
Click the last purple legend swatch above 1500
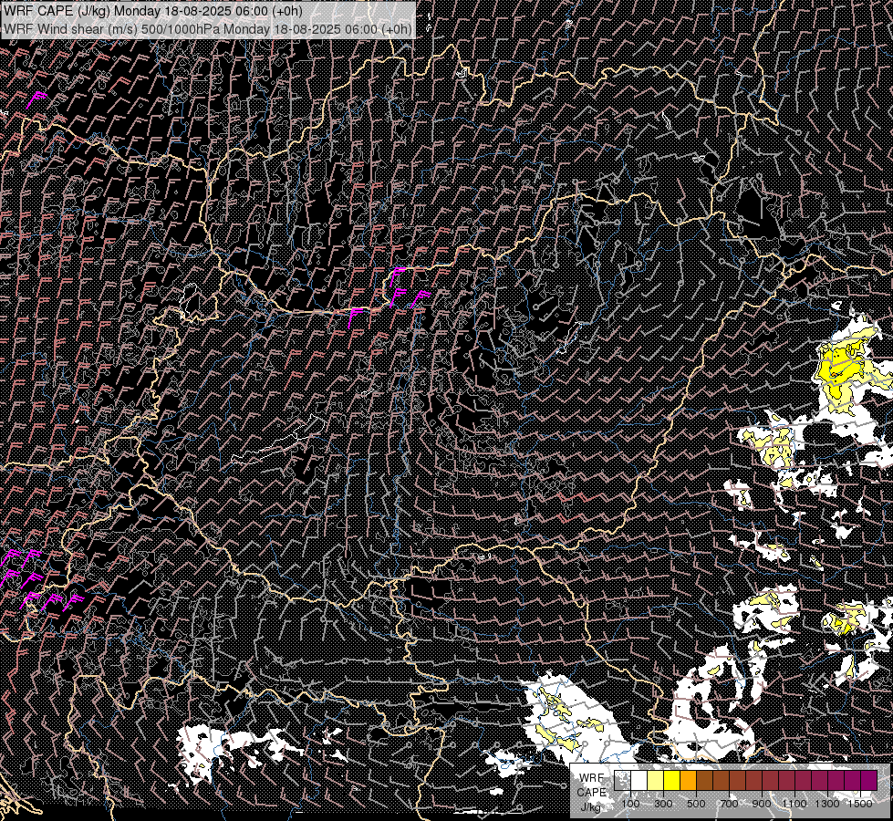click(x=868, y=780)
